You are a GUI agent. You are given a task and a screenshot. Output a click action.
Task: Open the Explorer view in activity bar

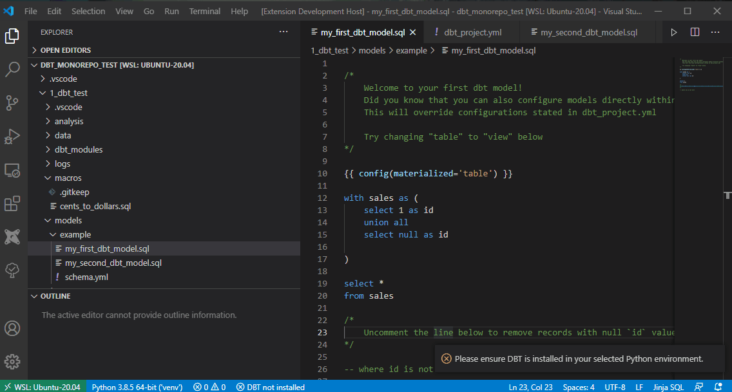pos(12,36)
